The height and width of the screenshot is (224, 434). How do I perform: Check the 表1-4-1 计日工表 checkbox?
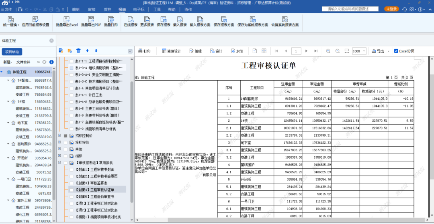pos(72,95)
